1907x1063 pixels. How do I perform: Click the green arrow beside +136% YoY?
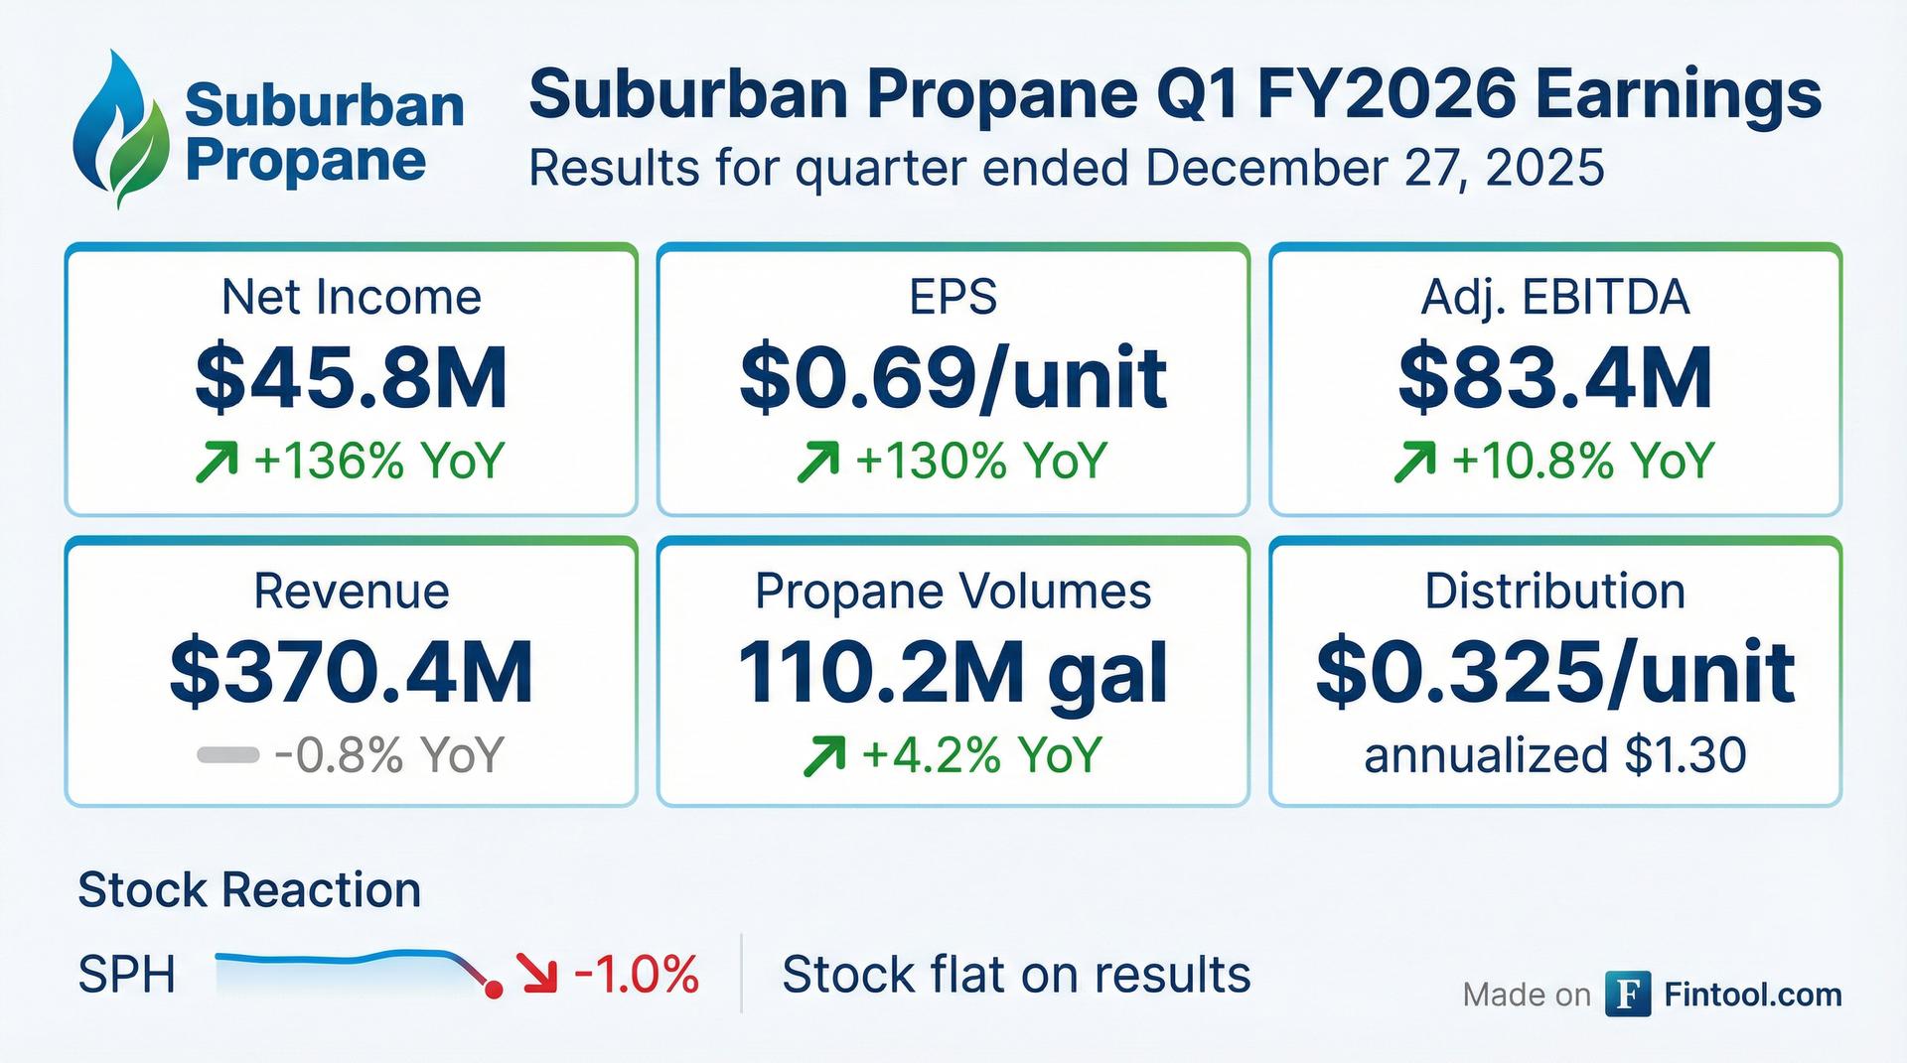pos(217,463)
